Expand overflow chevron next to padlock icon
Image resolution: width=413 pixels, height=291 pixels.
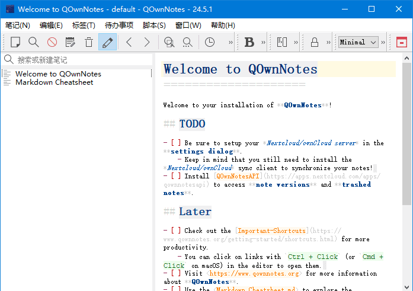click(328, 43)
